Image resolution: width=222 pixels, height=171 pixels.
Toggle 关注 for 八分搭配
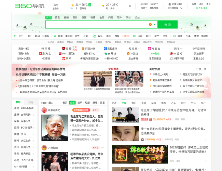[96, 148]
